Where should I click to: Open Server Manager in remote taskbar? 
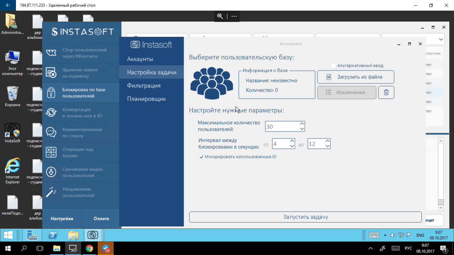(x=32, y=235)
